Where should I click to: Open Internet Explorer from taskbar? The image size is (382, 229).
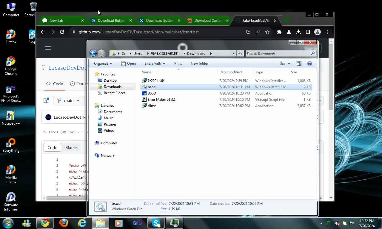[x=82, y=223]
